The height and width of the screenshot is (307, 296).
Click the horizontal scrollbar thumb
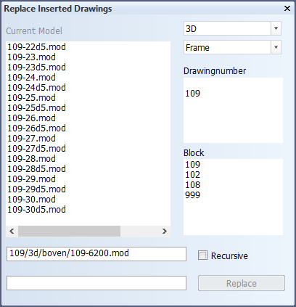tap(69, 231)
